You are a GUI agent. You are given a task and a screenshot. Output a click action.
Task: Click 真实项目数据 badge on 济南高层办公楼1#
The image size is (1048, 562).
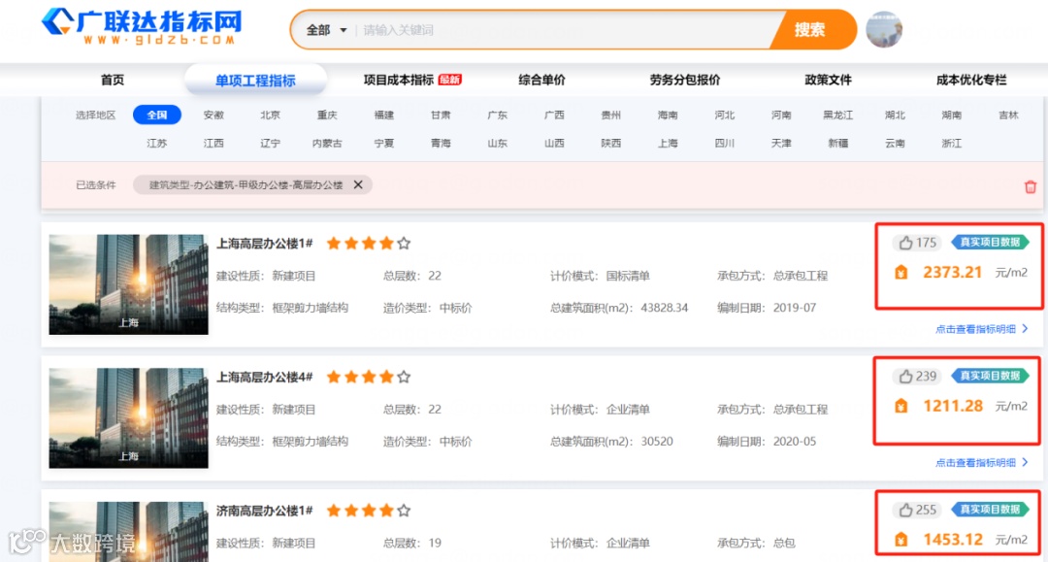coord(990,510)
